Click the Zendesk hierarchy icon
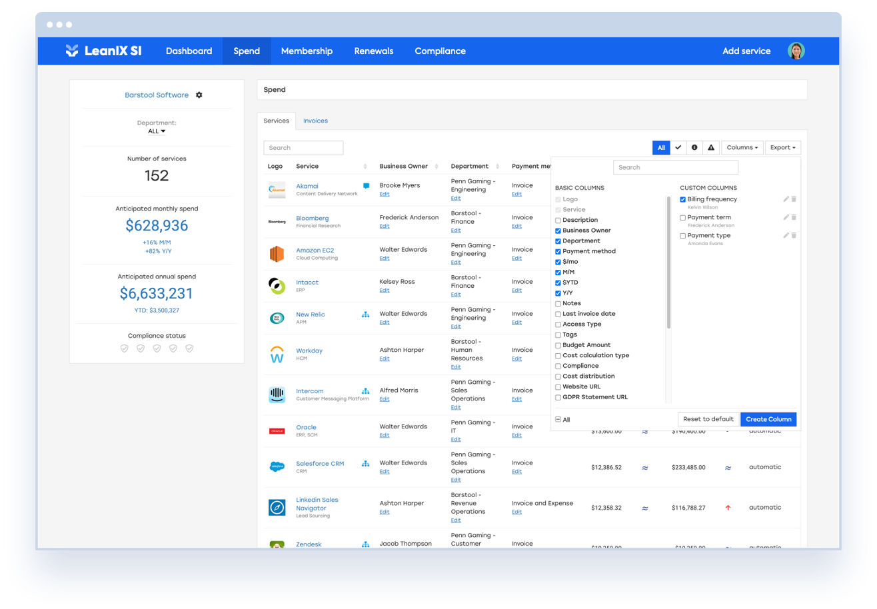 coord(365,544)
